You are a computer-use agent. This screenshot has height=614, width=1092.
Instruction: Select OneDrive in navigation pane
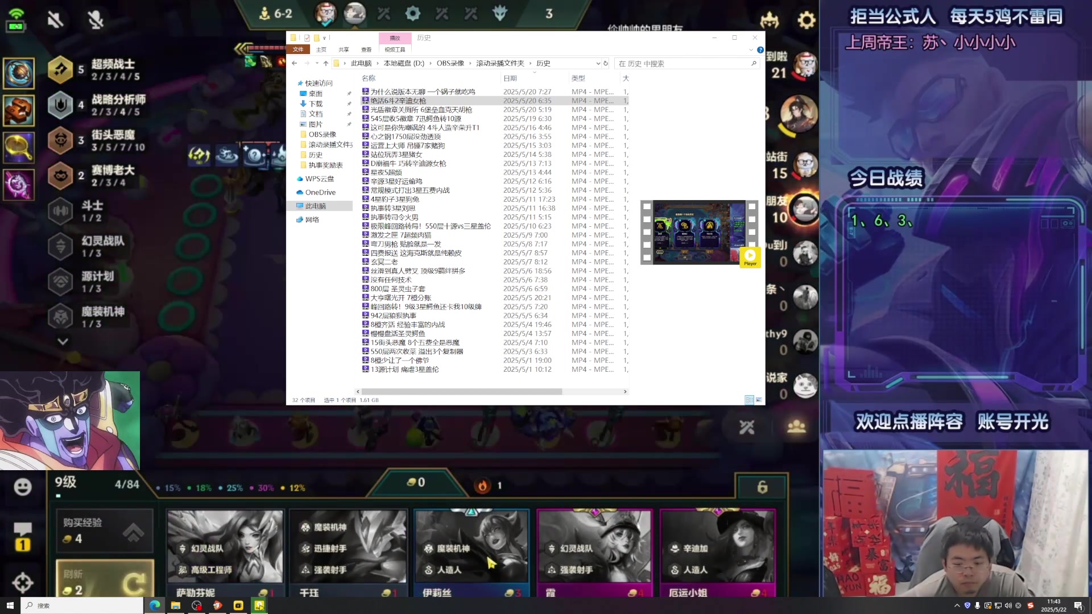[320, 192]
